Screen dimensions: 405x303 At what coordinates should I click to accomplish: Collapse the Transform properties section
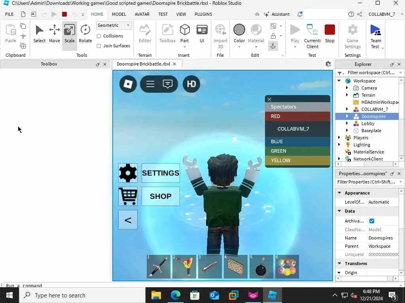pyautogui.click(x=339, y=263)
